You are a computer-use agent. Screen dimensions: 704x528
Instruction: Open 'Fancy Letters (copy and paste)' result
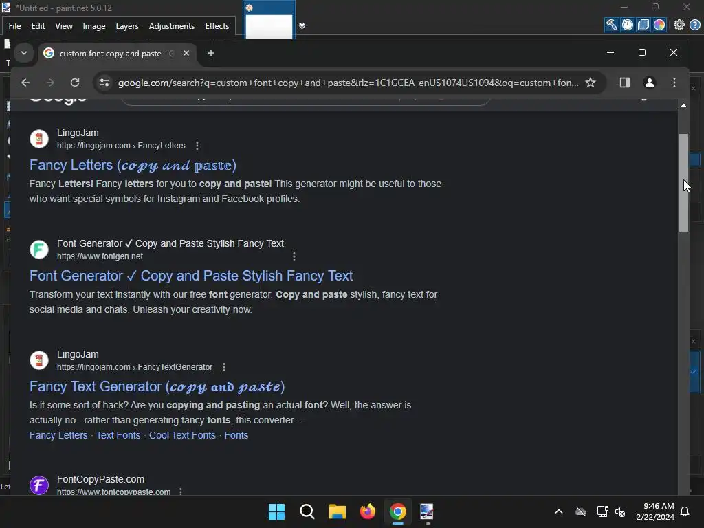pyautogui.click(x=133, y=165)
